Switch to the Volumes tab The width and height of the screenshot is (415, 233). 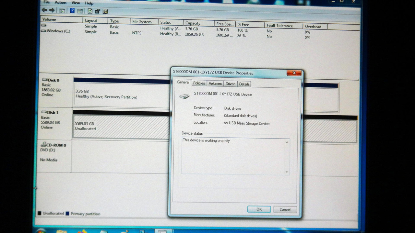215,83
